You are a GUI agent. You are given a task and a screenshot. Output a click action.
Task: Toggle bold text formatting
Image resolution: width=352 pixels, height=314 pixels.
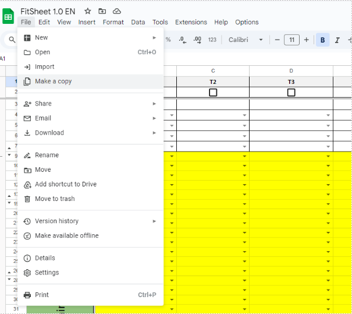(322, 40)
